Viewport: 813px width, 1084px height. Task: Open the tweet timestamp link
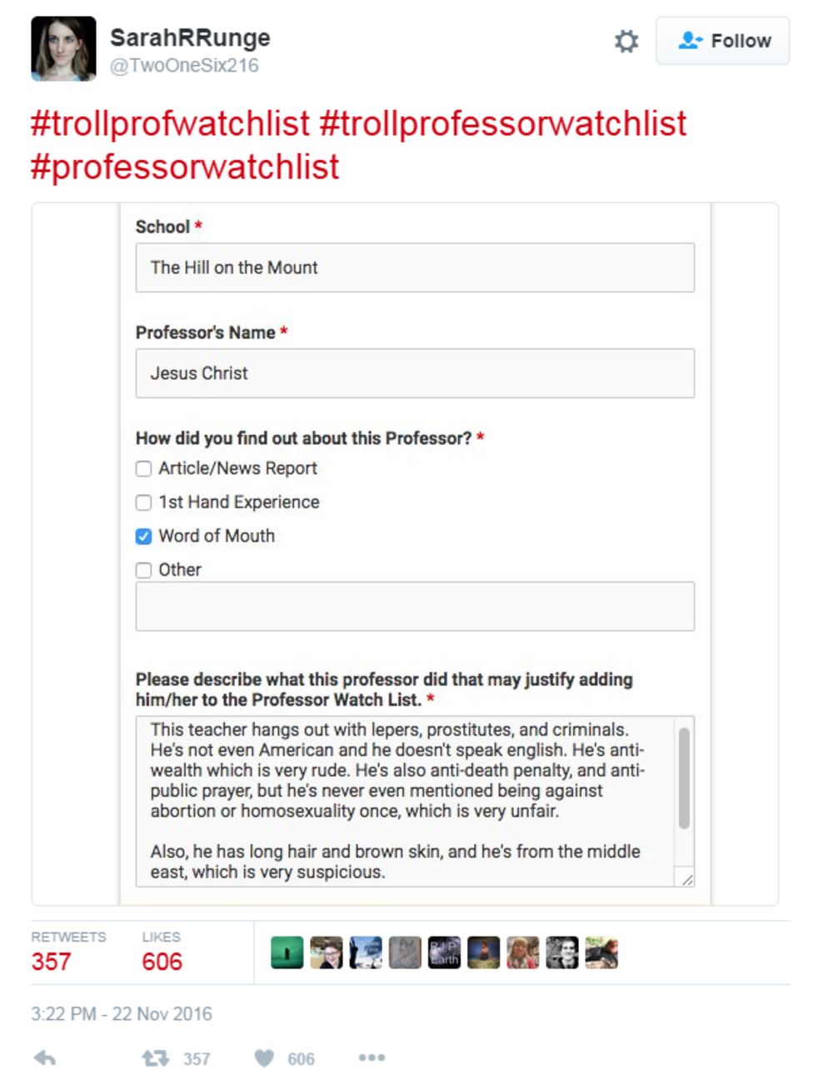pyautogui.click(x=122, y=1015)
